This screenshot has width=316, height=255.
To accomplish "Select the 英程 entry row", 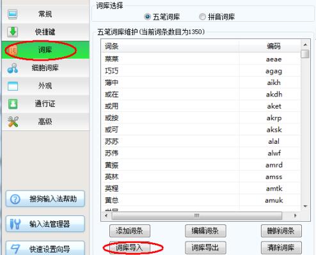I will coord(201,189).
